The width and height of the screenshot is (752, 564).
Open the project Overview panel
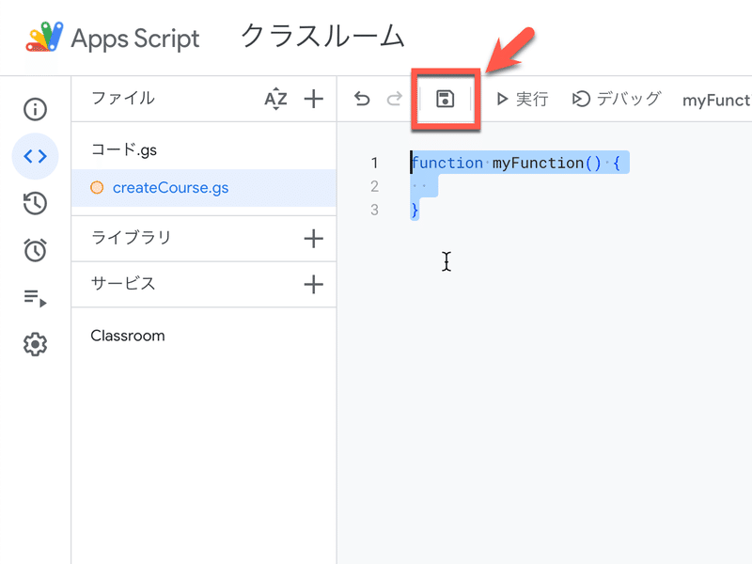[x=35, y=109]
